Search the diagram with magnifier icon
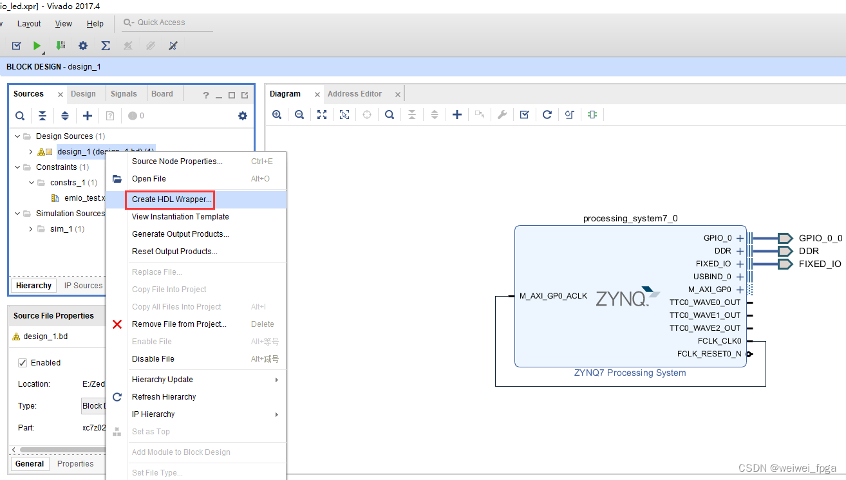Screen dimensions: 846x480 click(x=390, y=115)
